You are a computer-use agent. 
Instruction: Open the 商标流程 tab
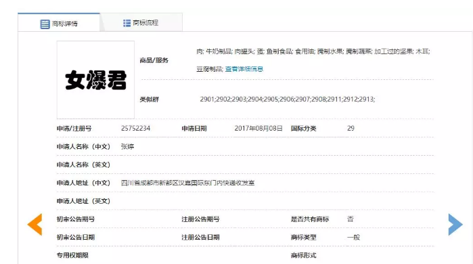(141, 22)
